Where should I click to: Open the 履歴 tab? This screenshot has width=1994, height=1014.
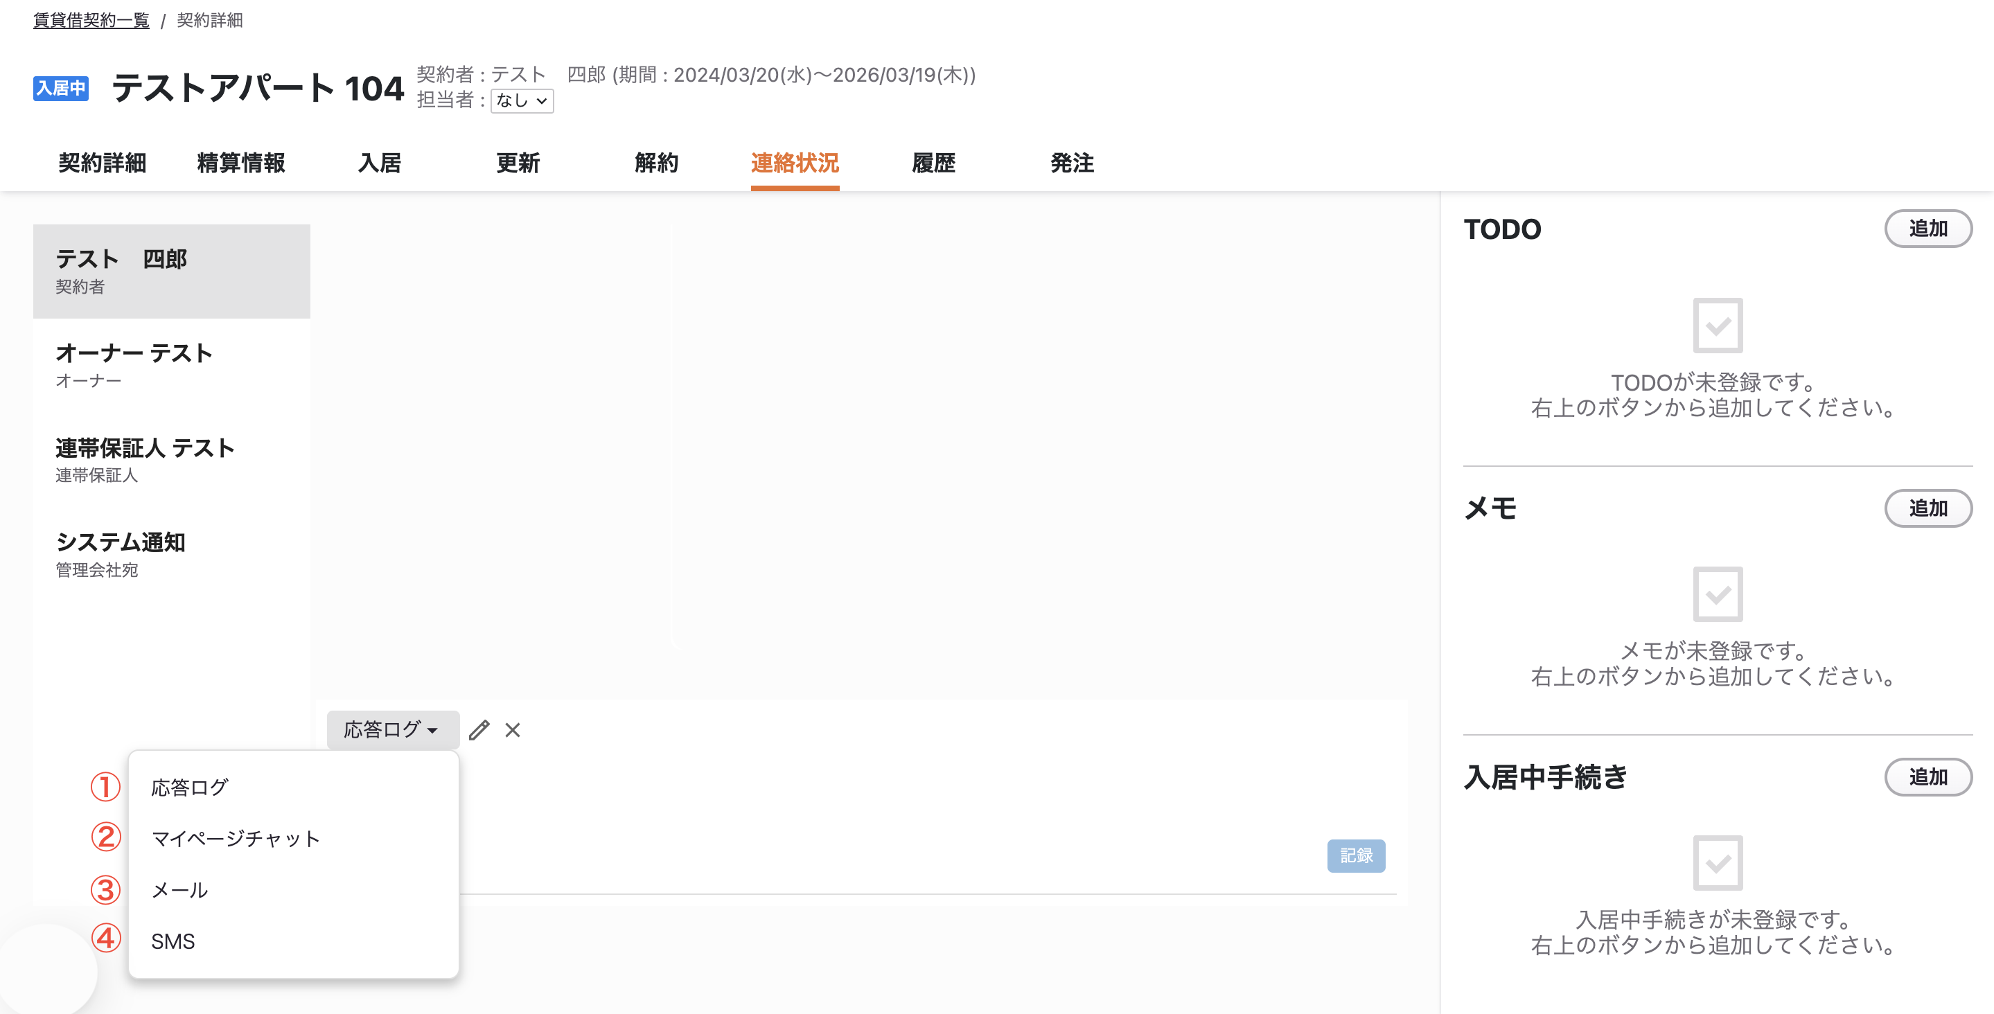click(x=933, y=163)
